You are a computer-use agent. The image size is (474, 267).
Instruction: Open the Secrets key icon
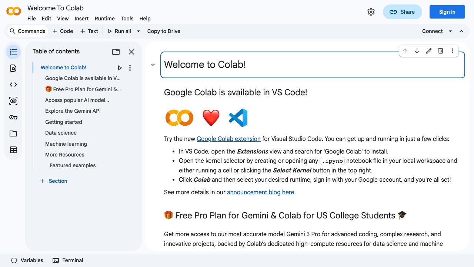[x=13, y=117]
